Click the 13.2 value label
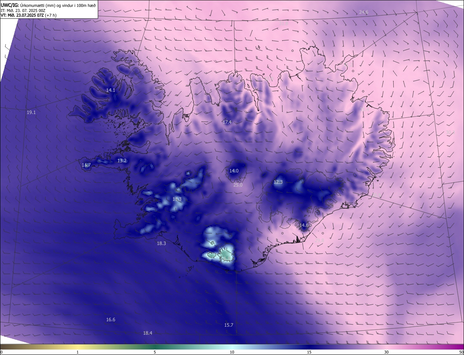The width and height of the screenshot is (464, 355). tap(122, 160)
